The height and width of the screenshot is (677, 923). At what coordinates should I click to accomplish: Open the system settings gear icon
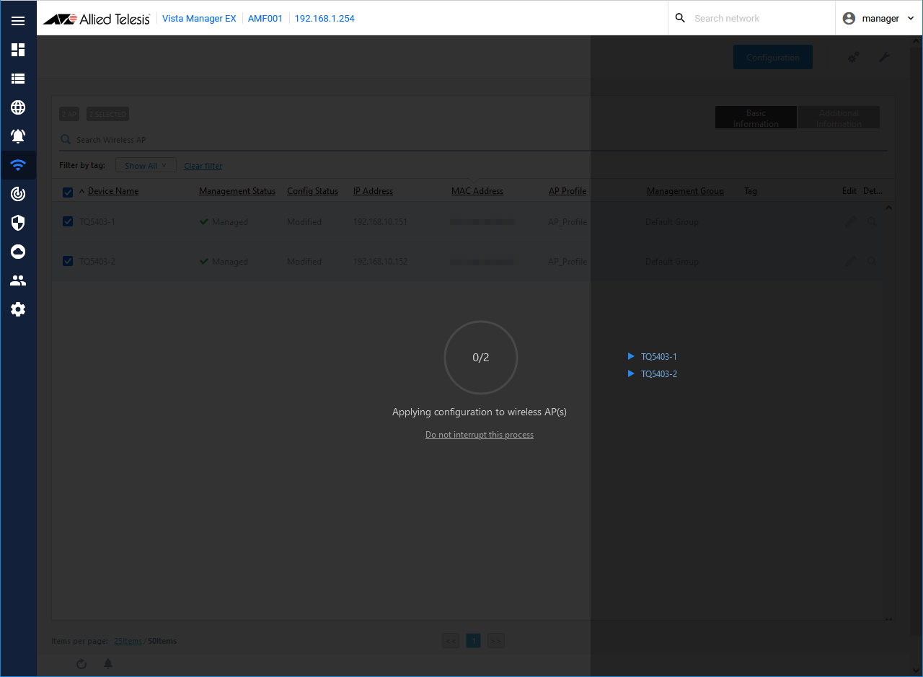coord(18,309)
